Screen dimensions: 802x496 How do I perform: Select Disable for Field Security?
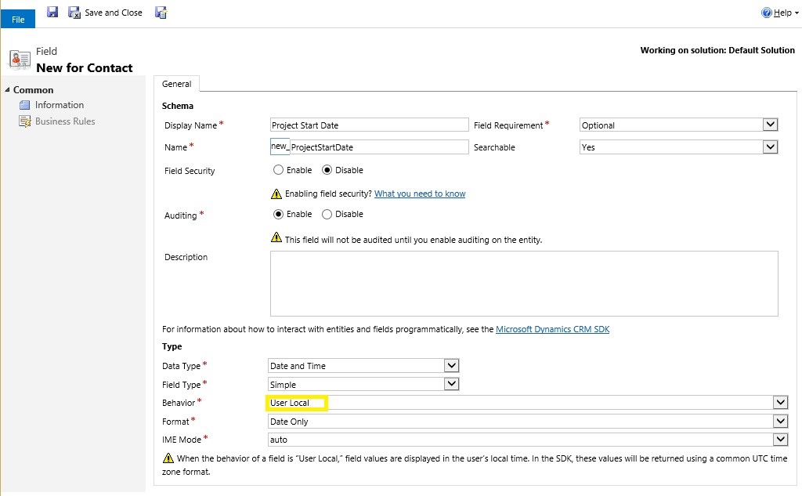coord(327,170)
